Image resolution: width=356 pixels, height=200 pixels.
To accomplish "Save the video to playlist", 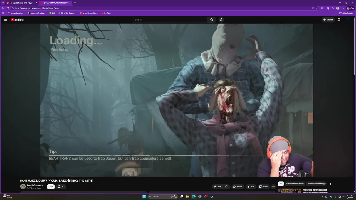I will point(263,187).
